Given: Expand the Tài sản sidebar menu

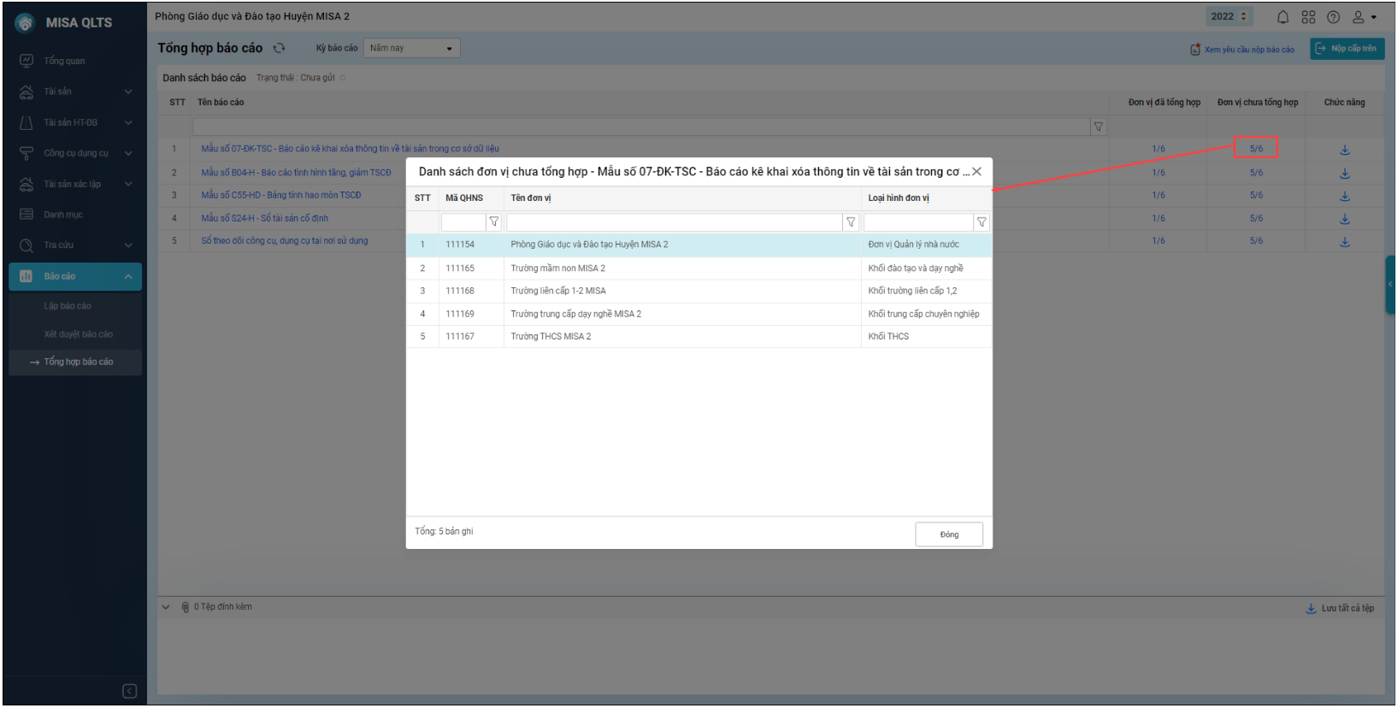Looking at the screenshot, I should point(128,91).
